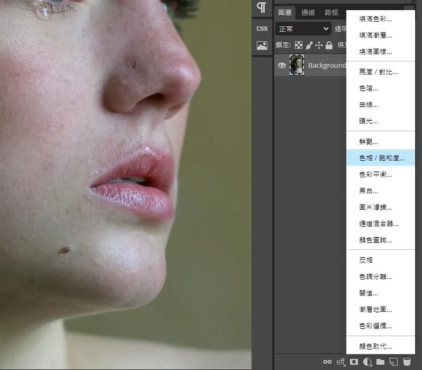Choose 亮度 / 對比... adjustment
422x370 pixels.
pyautogui.click(x=380, y=72)
